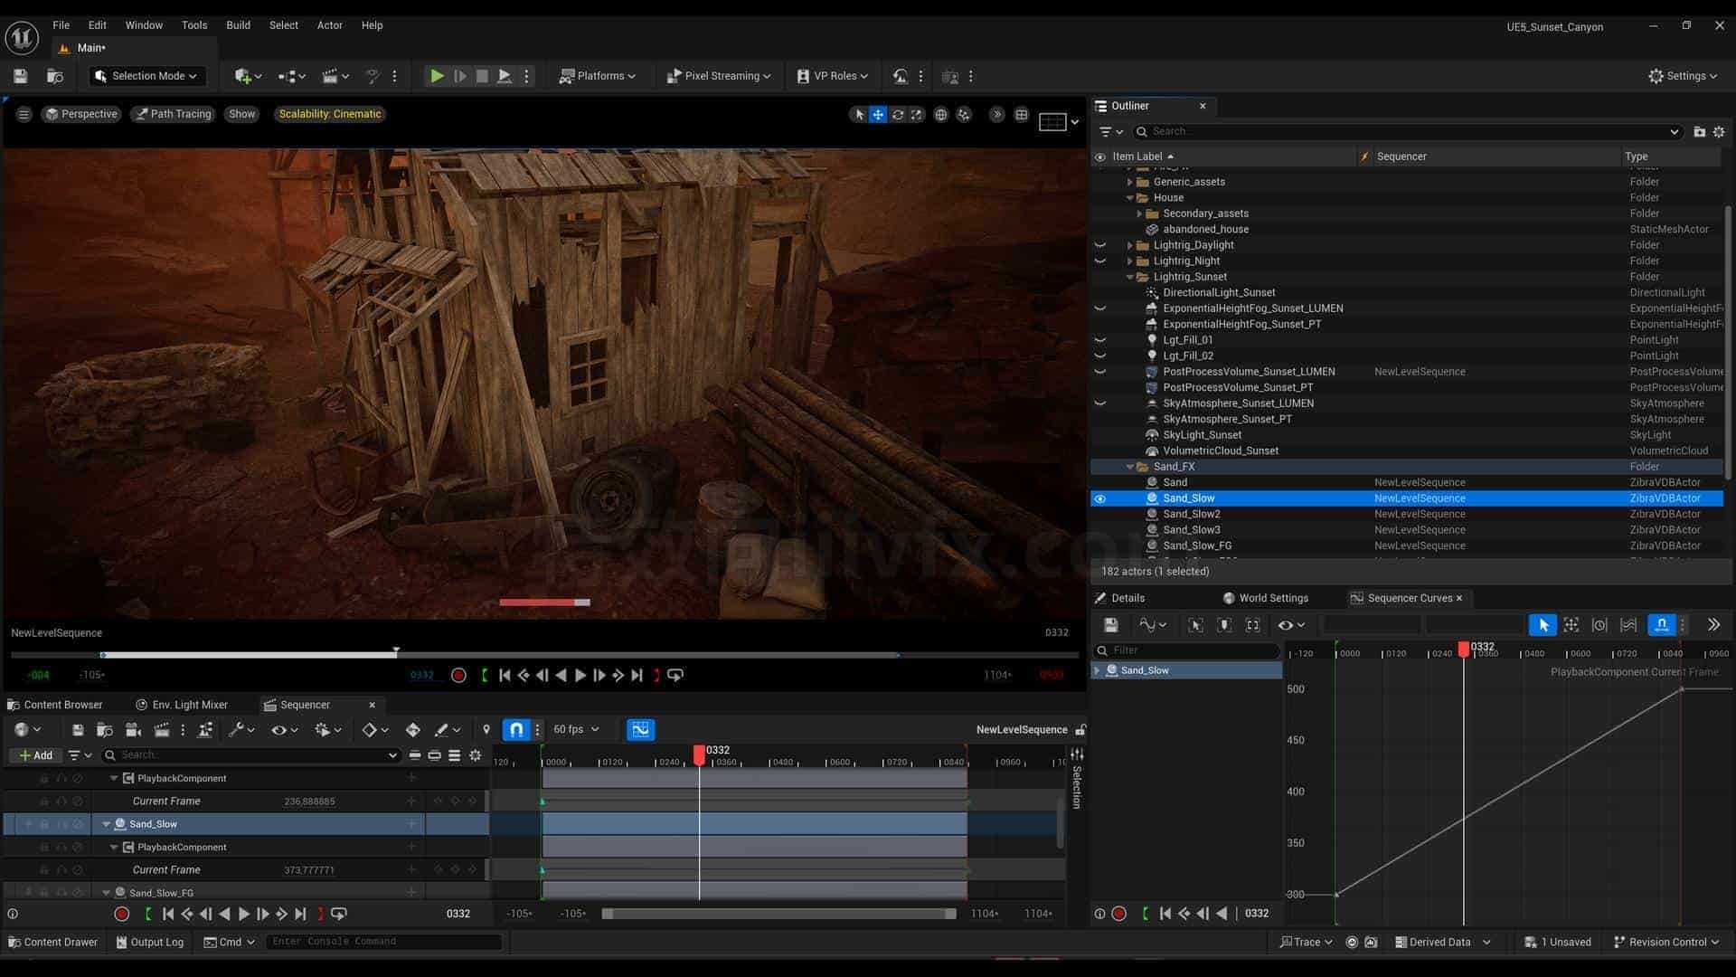Screen dimensions: 1736x977
Task: Click the camera icon in Sequencer toolbar
Action: (x=133, y=729)
